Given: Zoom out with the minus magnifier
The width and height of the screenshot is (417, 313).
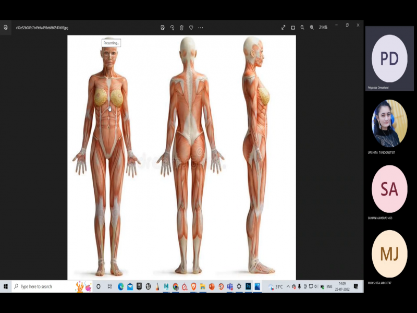Looking at the screenshot, I should coord(302,27).
